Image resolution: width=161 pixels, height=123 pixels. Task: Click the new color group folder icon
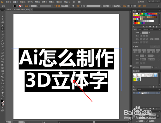[150, 27]
